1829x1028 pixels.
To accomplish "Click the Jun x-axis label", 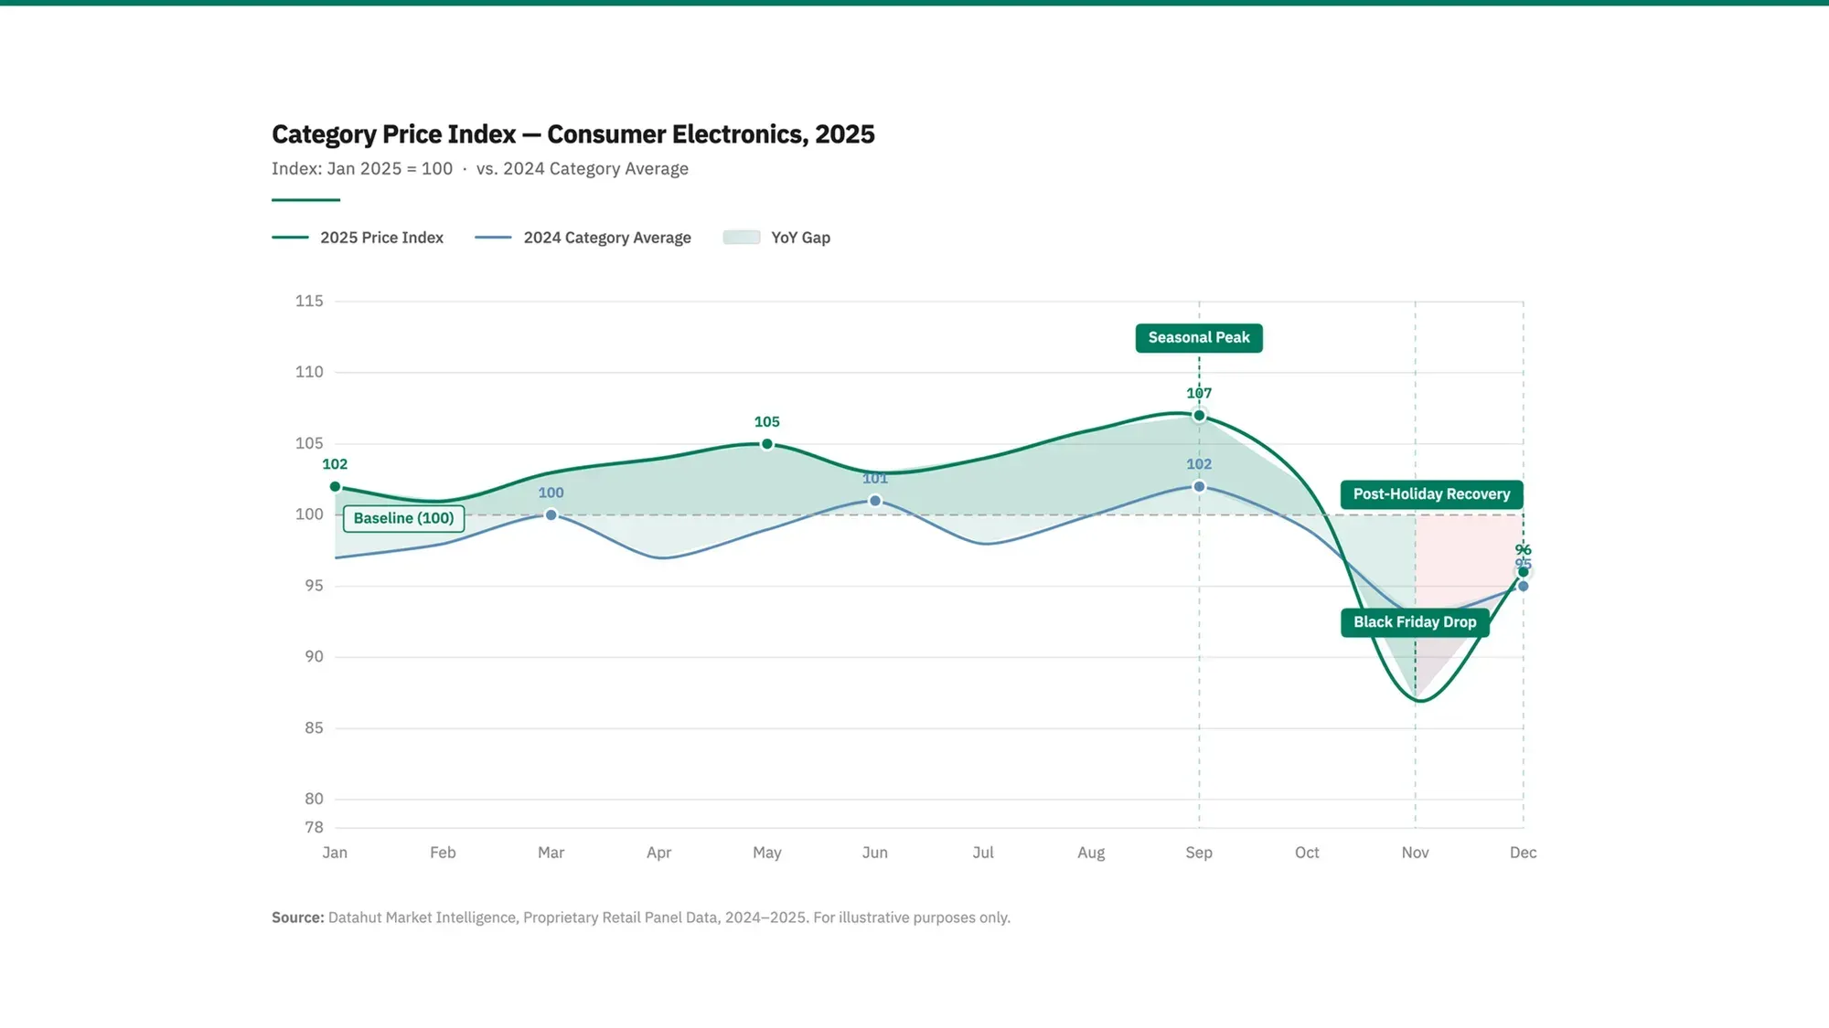I will (x=875, y=853).
